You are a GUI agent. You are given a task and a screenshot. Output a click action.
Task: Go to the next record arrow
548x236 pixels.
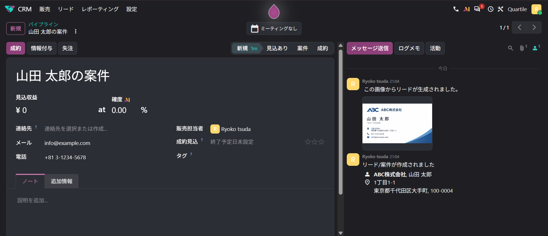click(534, 27)
